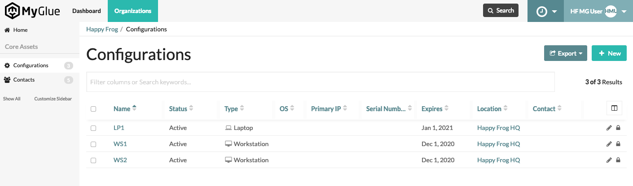Click the lock icon in WS1 row
The image size is (633, 186).
pyautogui.click(x=618, y=144)
